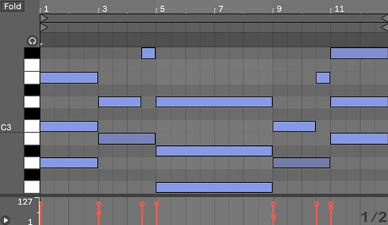Click the 1/2 grid size label
The image size is (388, 225).
pyautogui.click(x=373, y=217)
